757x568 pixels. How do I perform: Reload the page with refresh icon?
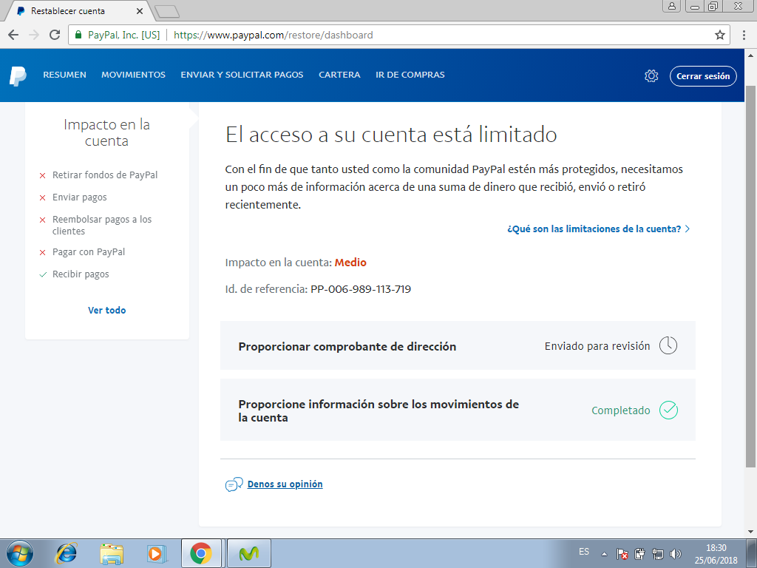click(55, 35)
